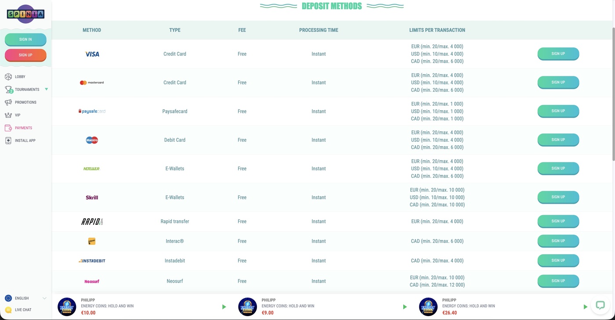Screen dimensions: 615x320
Task: Click Sign Up in the Instadebit row
Action: pyautogui.click(x=558, y=261)
